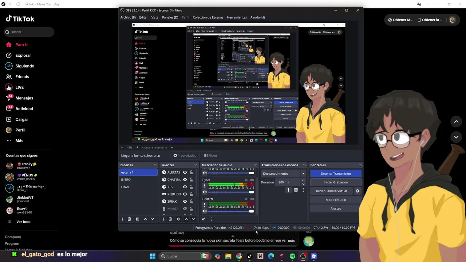
Task: Hide the PNJTUBER source
Action: tap(185, 194)
